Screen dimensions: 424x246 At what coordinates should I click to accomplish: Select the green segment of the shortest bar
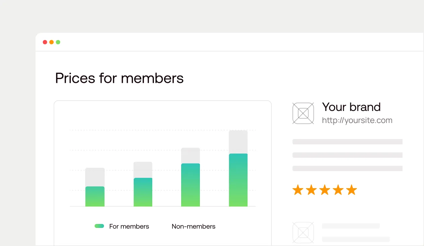(x=95, y=196)
